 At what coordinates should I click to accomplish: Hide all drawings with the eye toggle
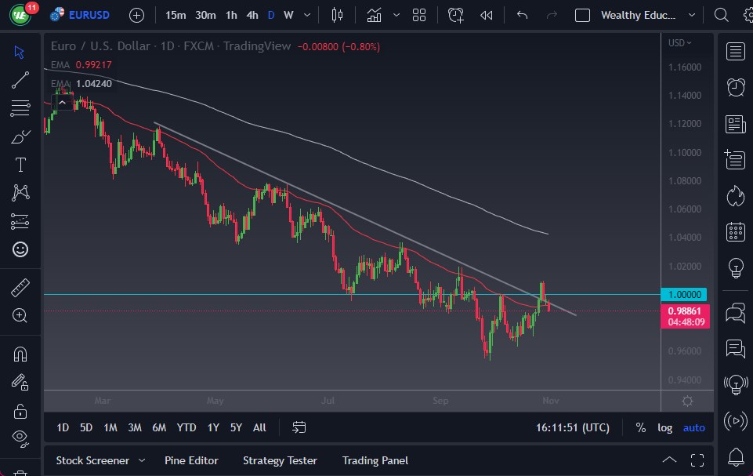click(20, 438)
